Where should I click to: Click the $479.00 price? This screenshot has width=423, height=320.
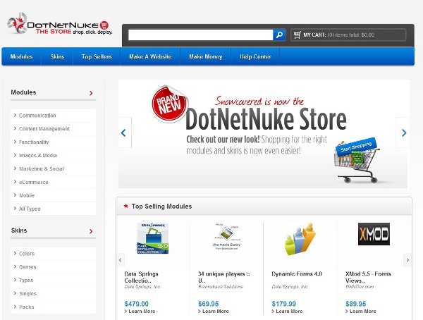pos(137,304)
